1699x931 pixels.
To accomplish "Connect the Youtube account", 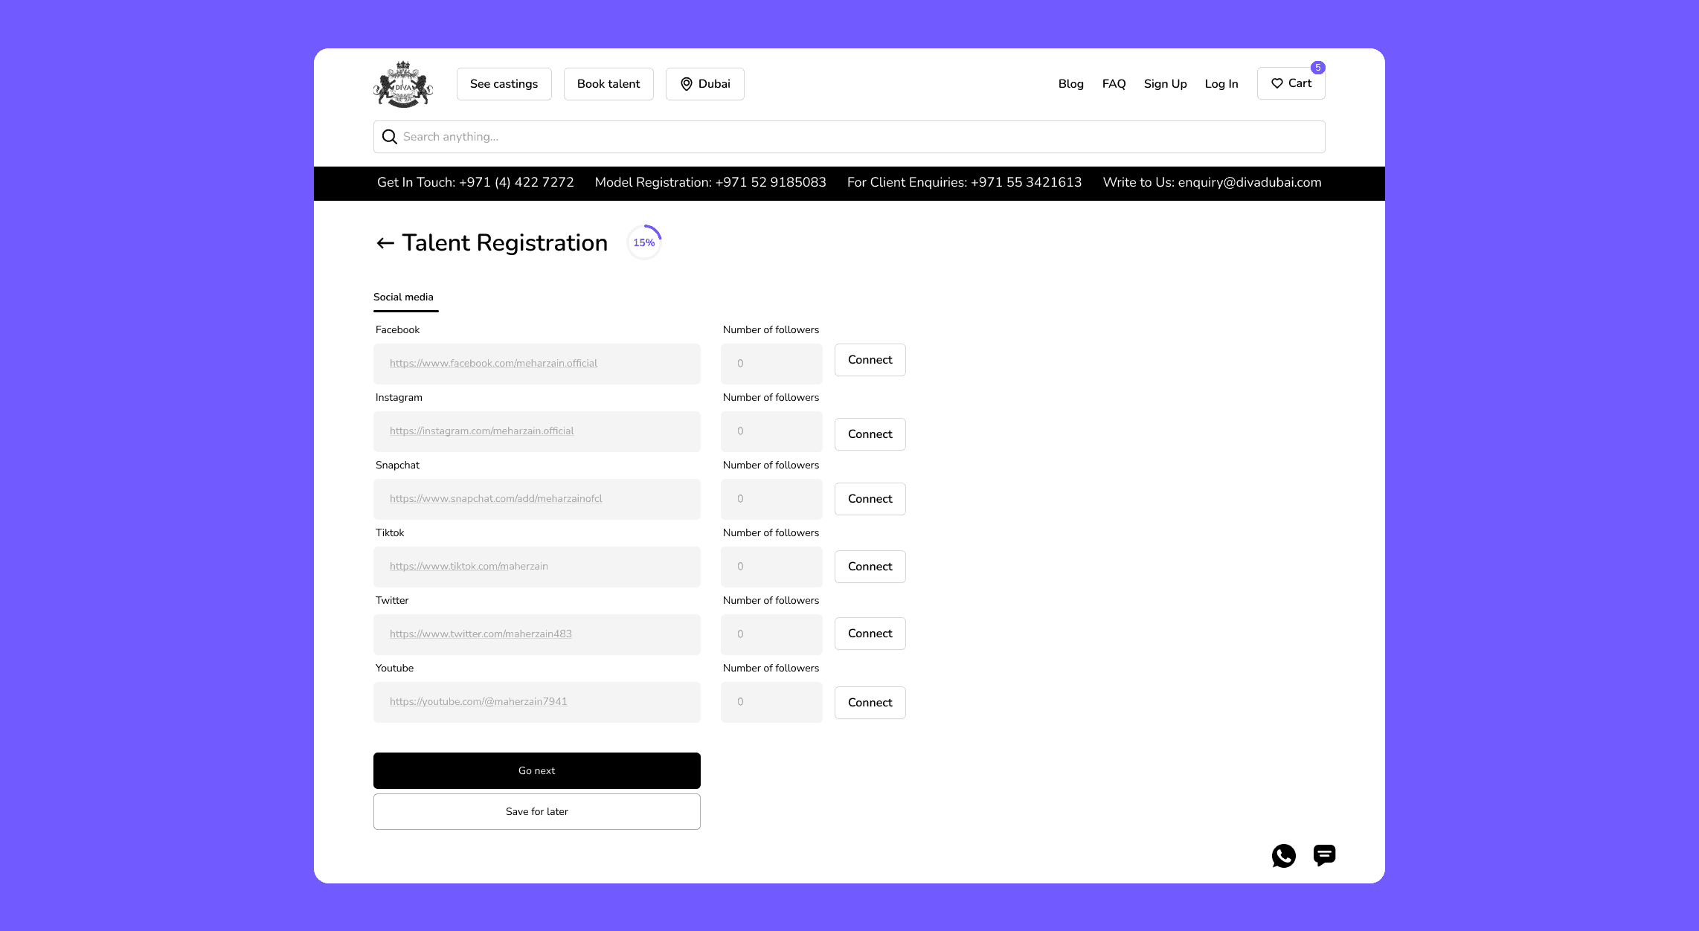I will tap(870, 703).
